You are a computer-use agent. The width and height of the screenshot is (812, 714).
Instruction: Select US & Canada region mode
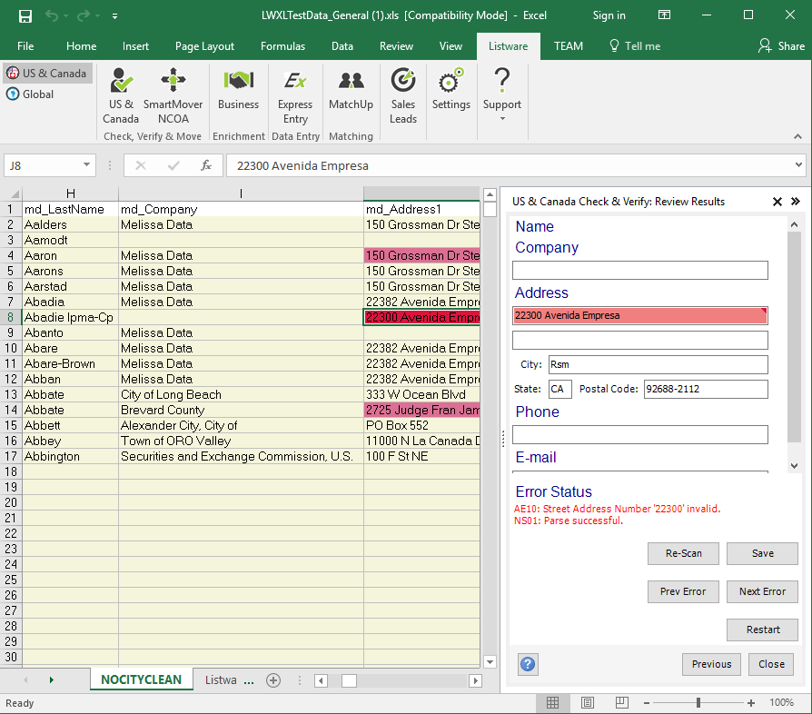coord(47,74)
